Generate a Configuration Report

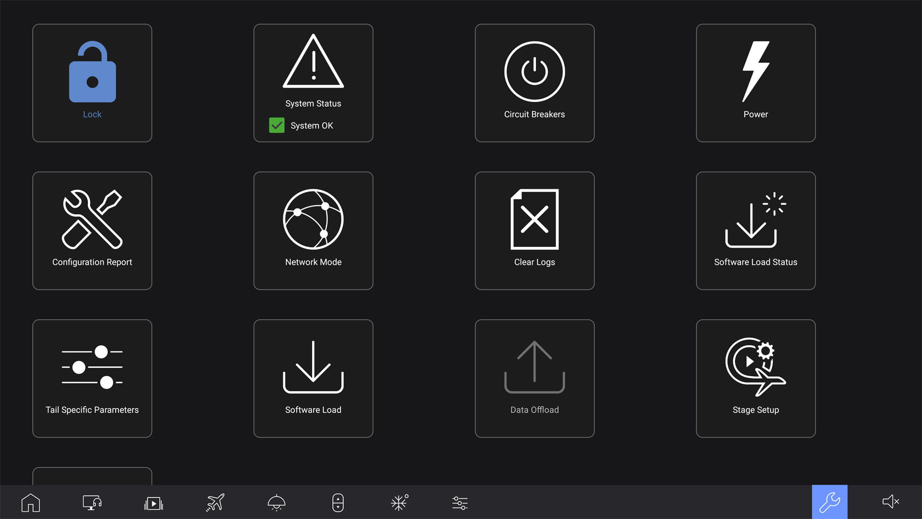tap(92, 230)
